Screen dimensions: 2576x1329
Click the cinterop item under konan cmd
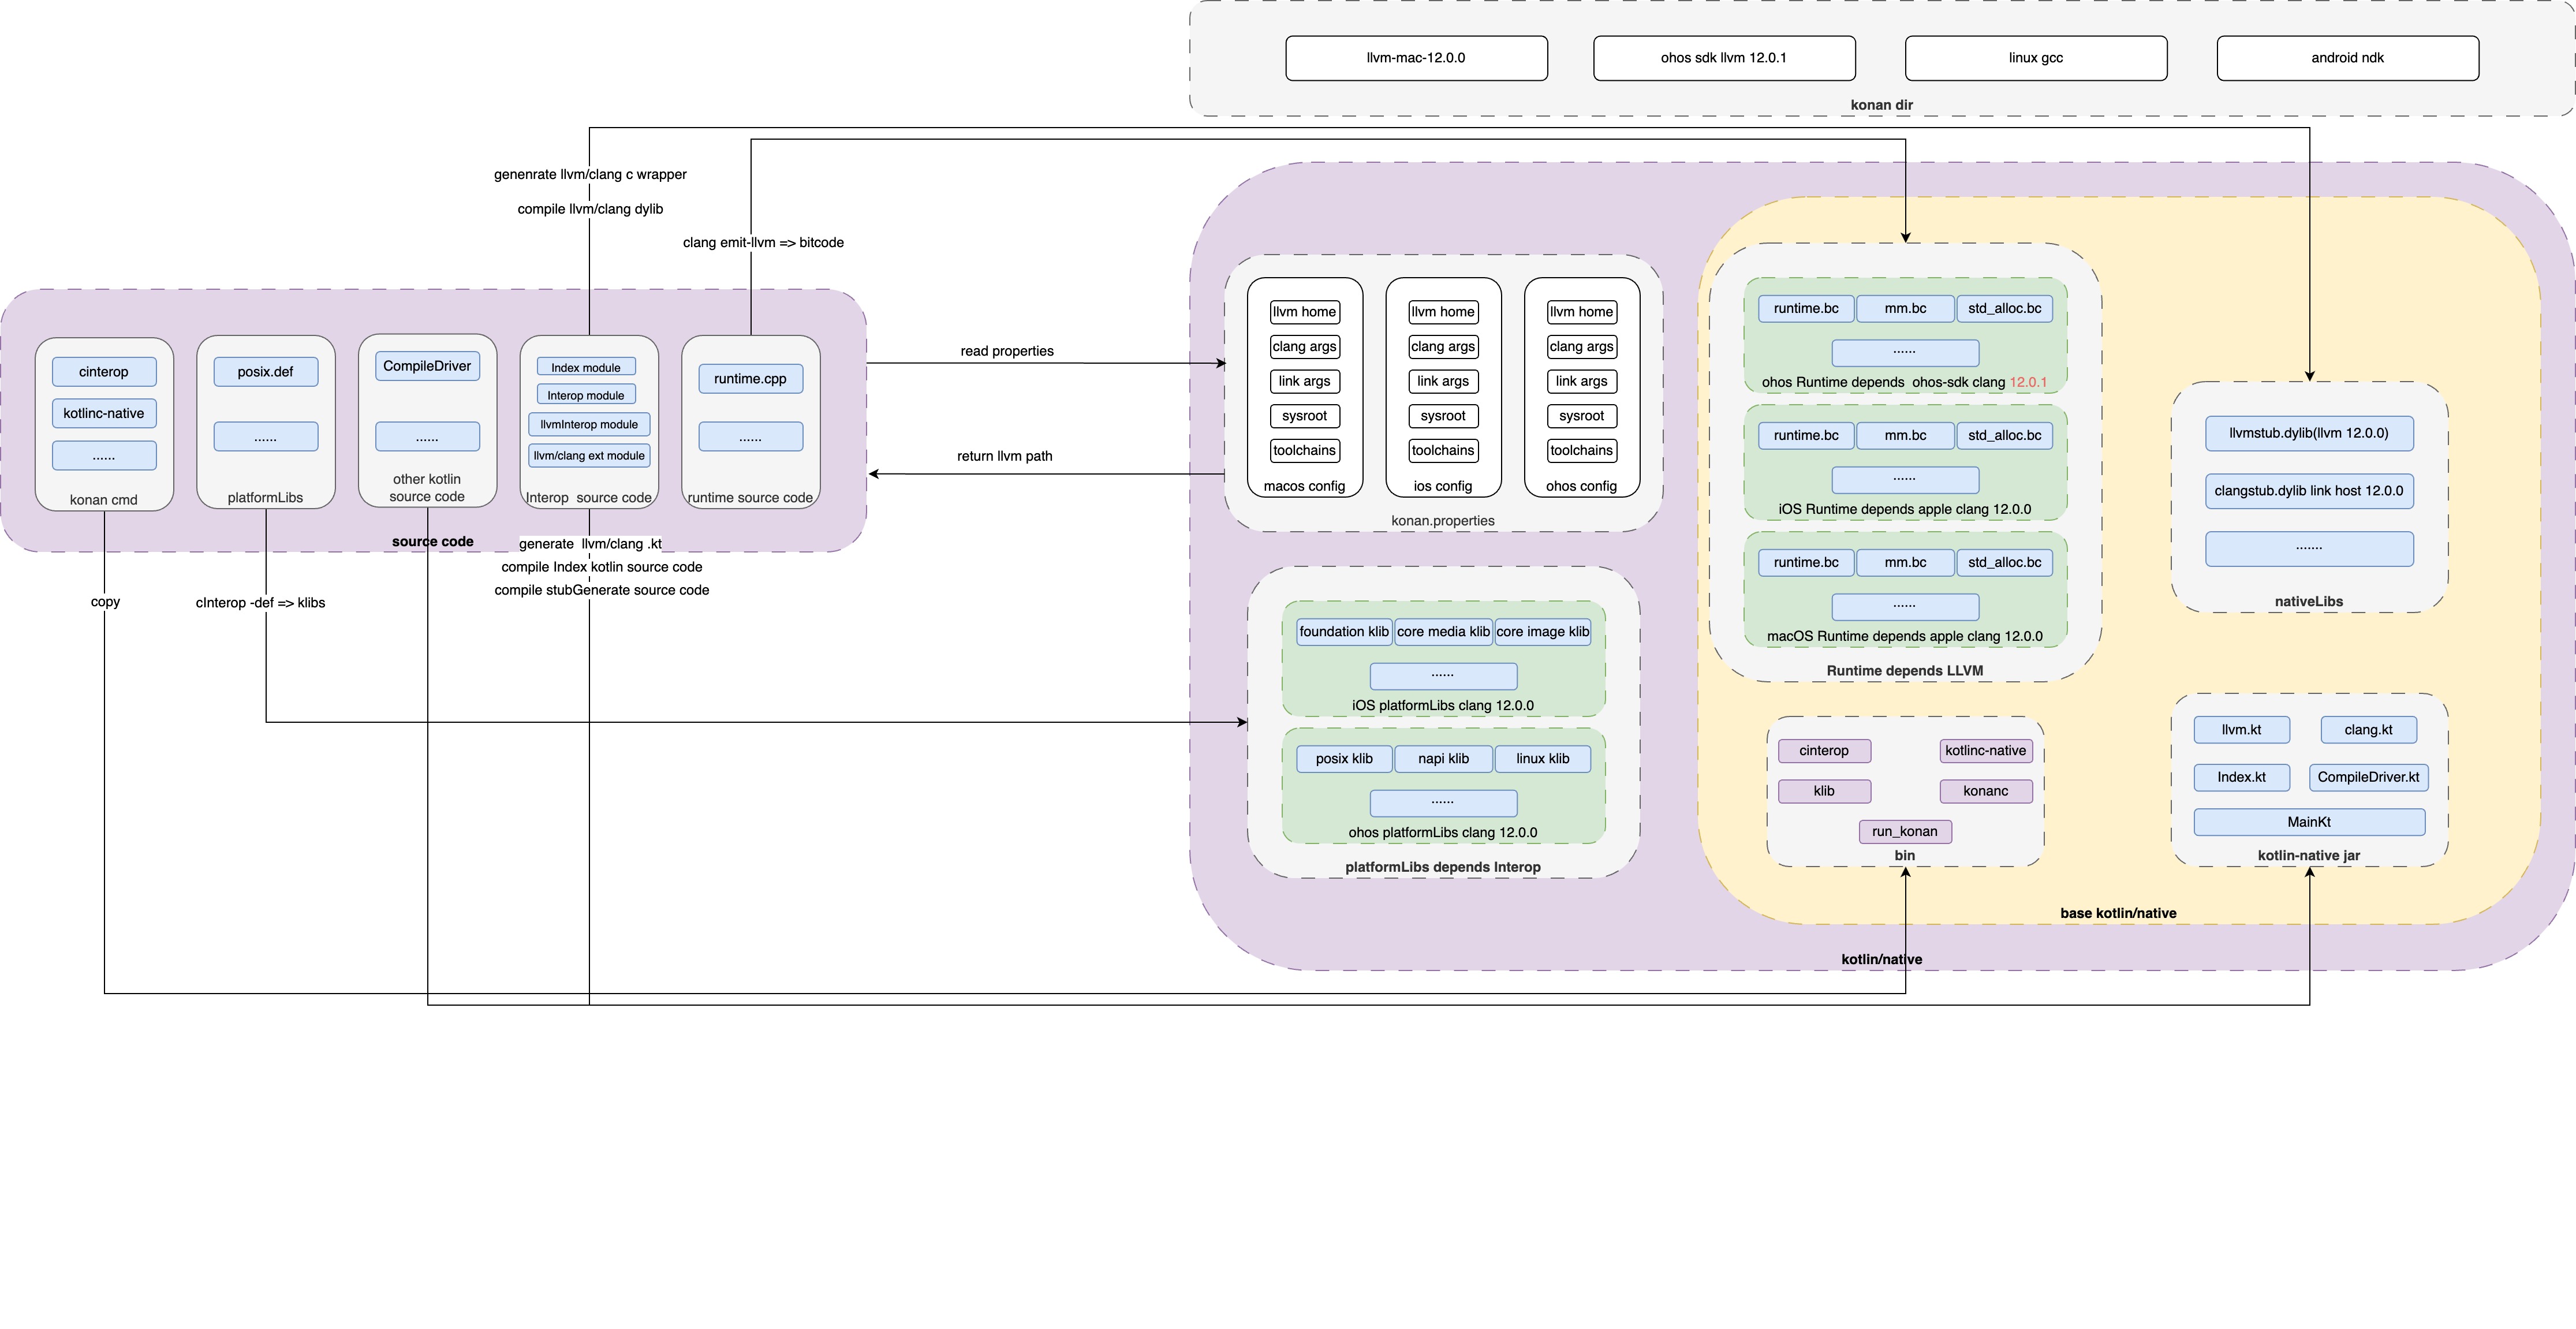point(104,371)
